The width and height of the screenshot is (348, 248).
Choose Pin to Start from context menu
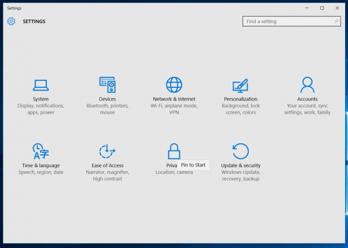coord(193,165)
